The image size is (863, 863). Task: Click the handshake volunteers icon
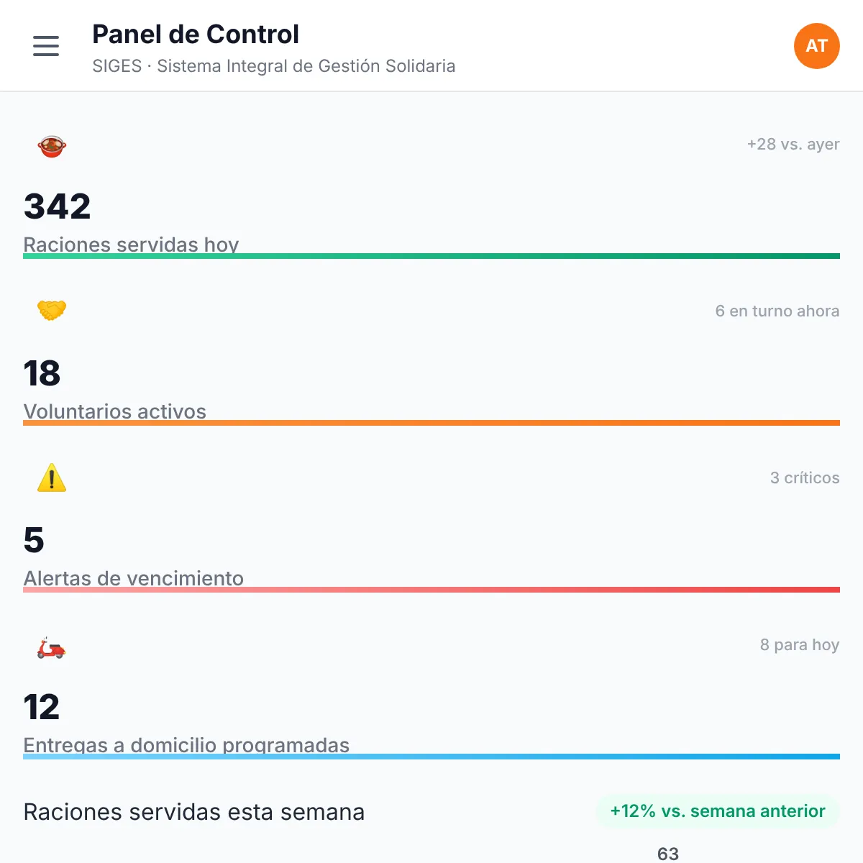tap(52, 311)
